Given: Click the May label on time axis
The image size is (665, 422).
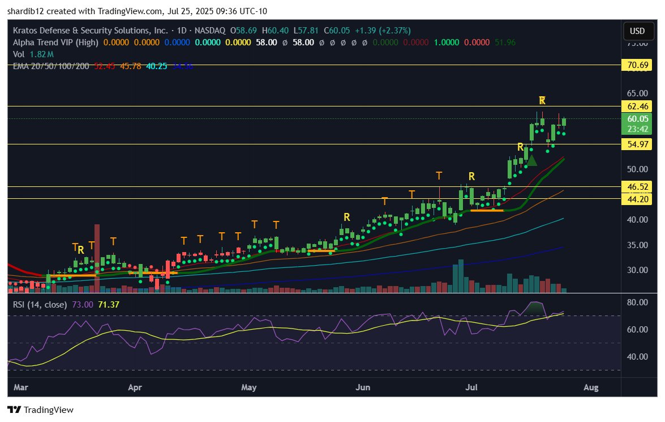Looking at the screenshot, I should (x=249, y=387).
